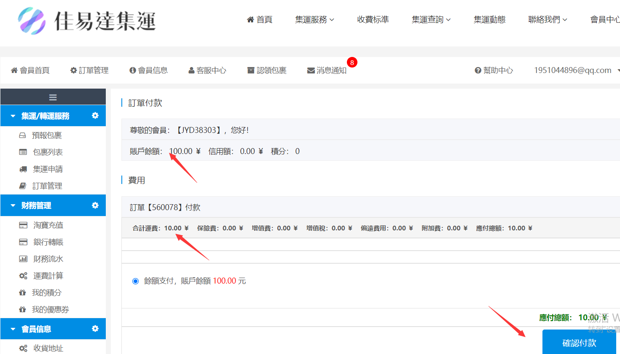This screenshot has height=354, width=620.
Task: Open 消息通知 in member bar
Action: (327, 70)
